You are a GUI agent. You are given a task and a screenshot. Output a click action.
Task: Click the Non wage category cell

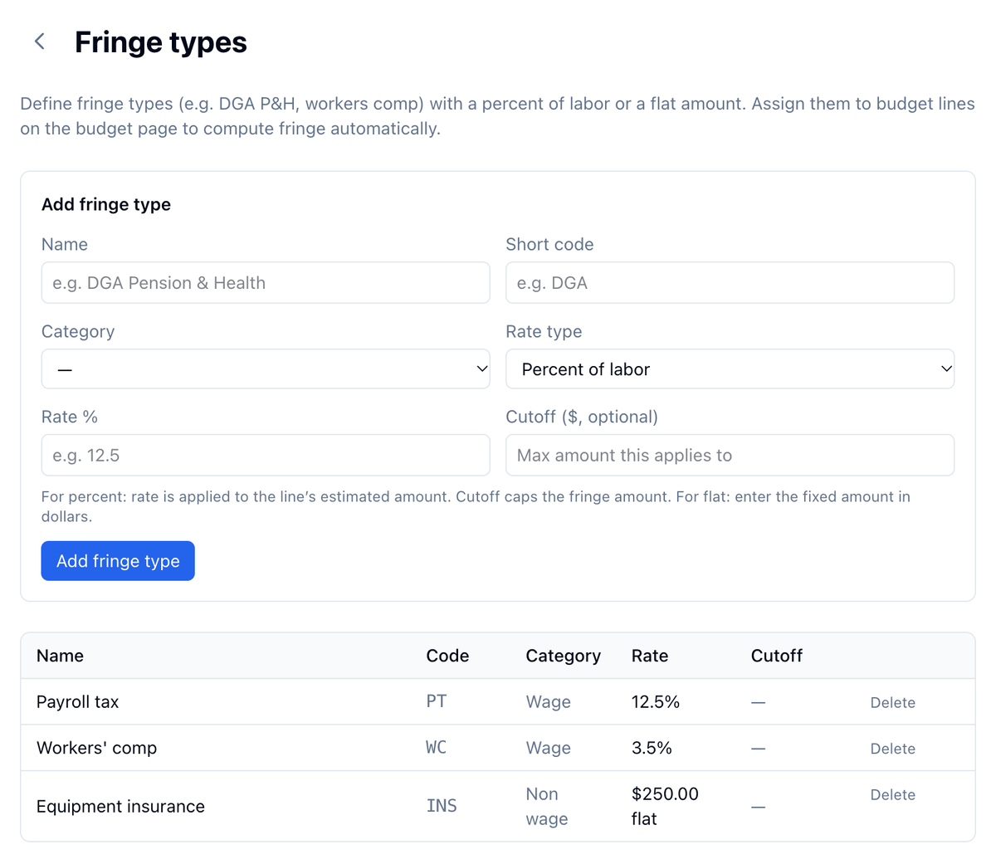pos(547,806)
